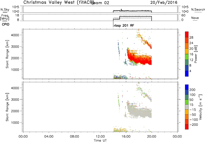Click the date '20/Feb/2016'
This screenshot has height=142, width=205.
(x=164, y=3)
